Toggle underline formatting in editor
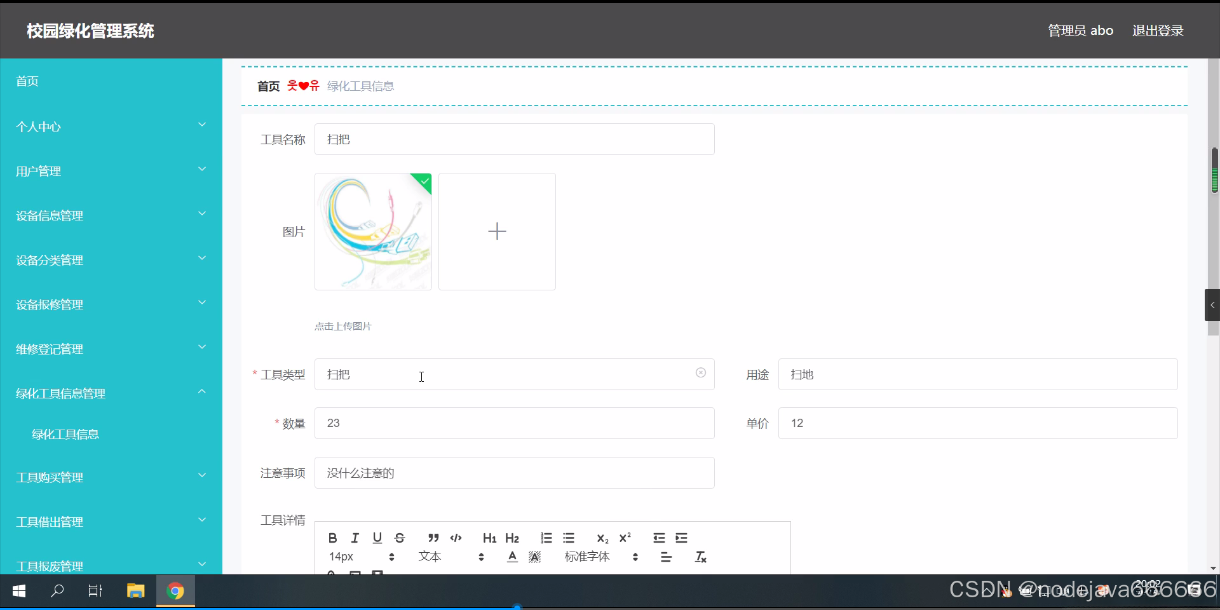 (377, 538)
